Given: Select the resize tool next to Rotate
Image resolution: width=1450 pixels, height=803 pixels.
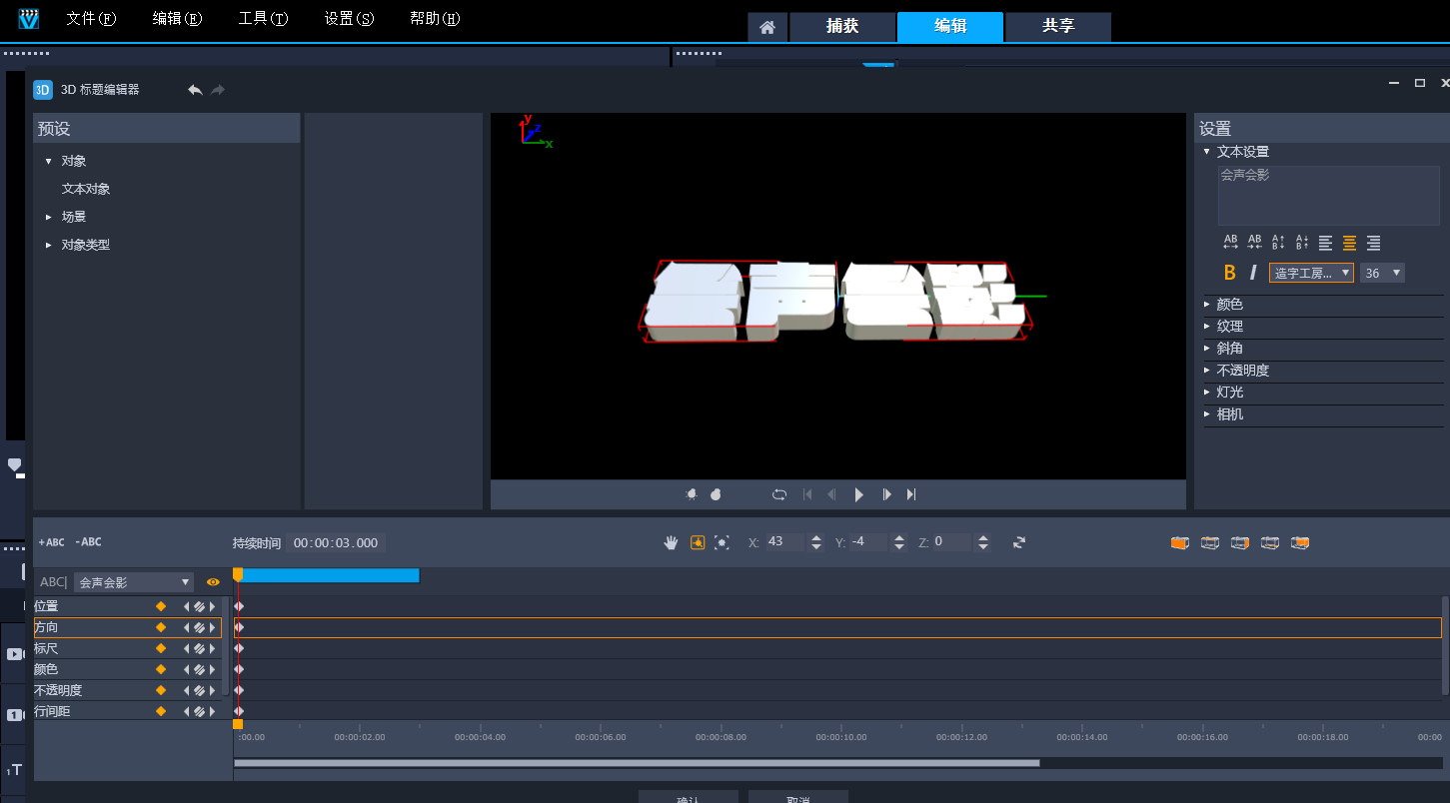Looking at the screenshot, I should pyautogui.click(x=723, y=542).
